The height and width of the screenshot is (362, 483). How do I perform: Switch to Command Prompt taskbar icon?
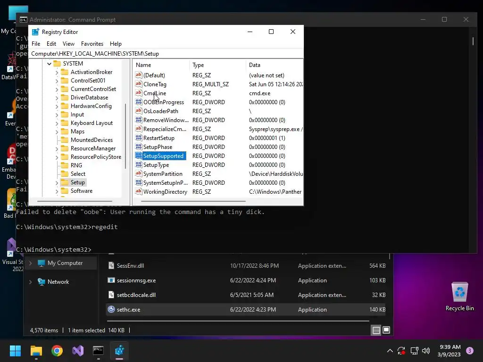tap(98, 351)
